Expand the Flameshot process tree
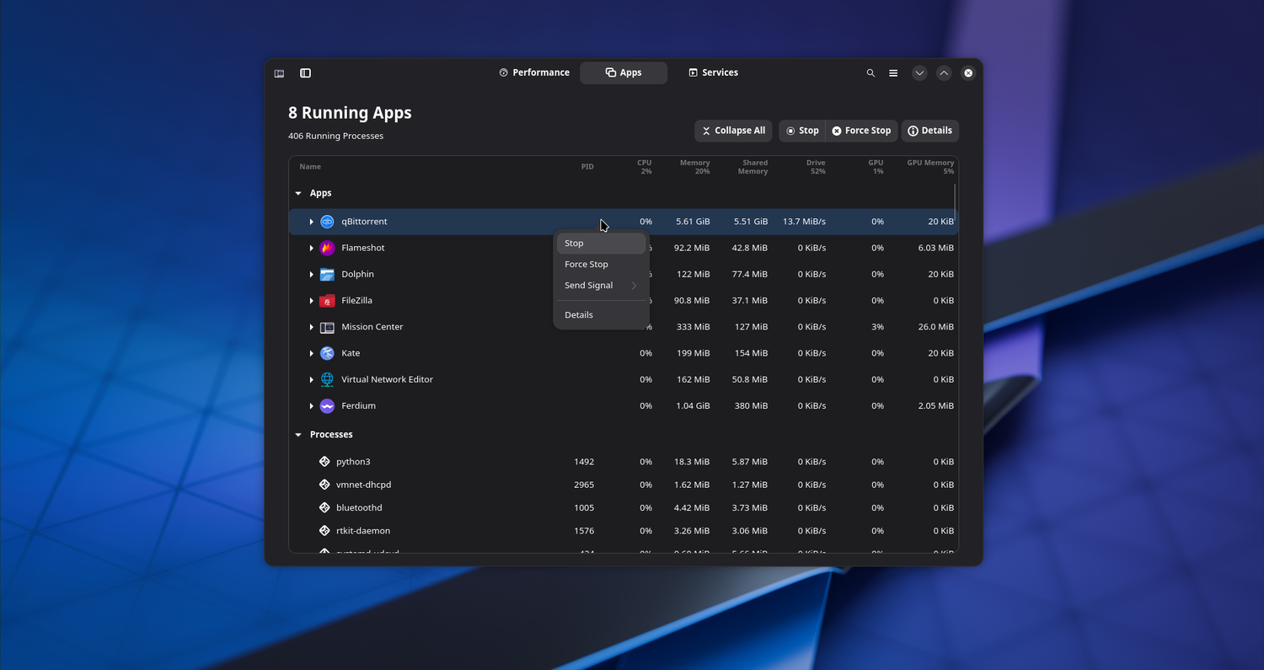Image resolution: width=1264 pixels, height=670 pixels. [311, 248]
